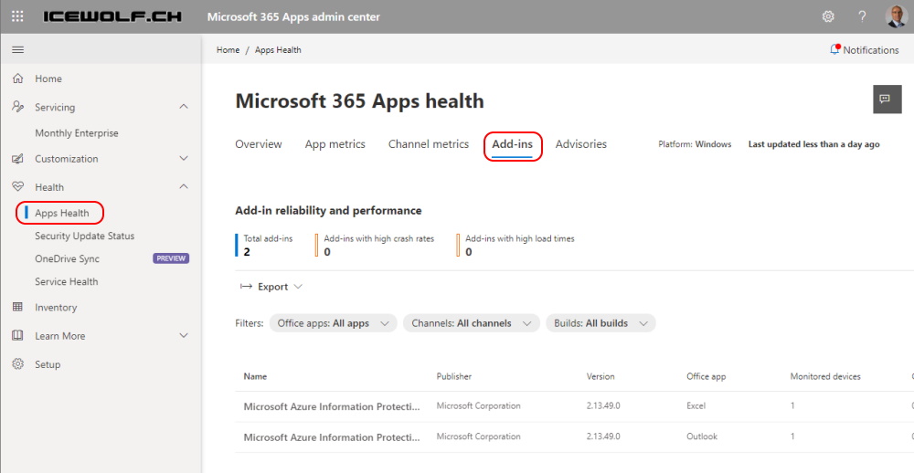The width and height of the screenshot is (914, 473).
Task: Open Monthly Enterprise in sidebar
Action: click(x=77, y=132)
